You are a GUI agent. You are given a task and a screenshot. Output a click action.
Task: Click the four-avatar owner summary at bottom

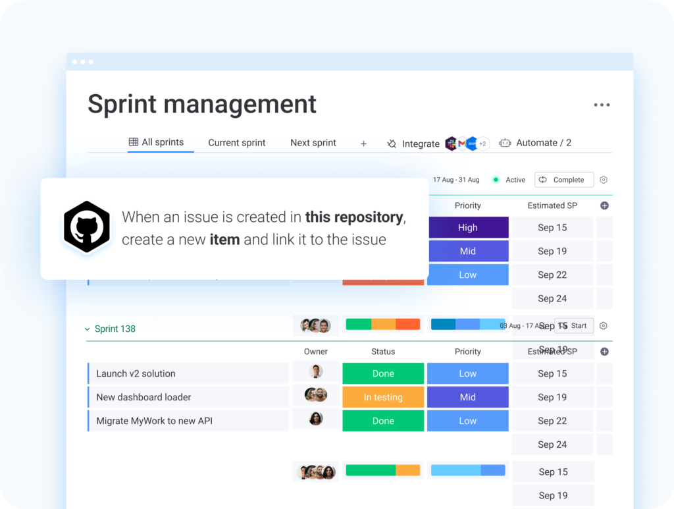pyautogui.click(x=316, y=472)
